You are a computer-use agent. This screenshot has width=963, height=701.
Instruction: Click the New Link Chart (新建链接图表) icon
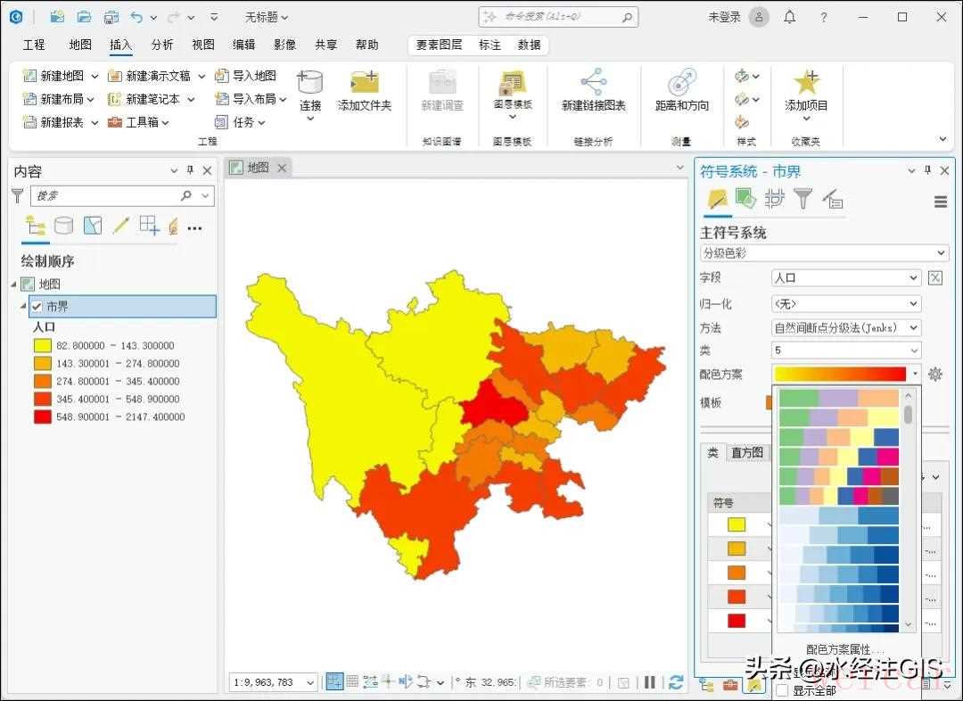click(x=593, y=83)
